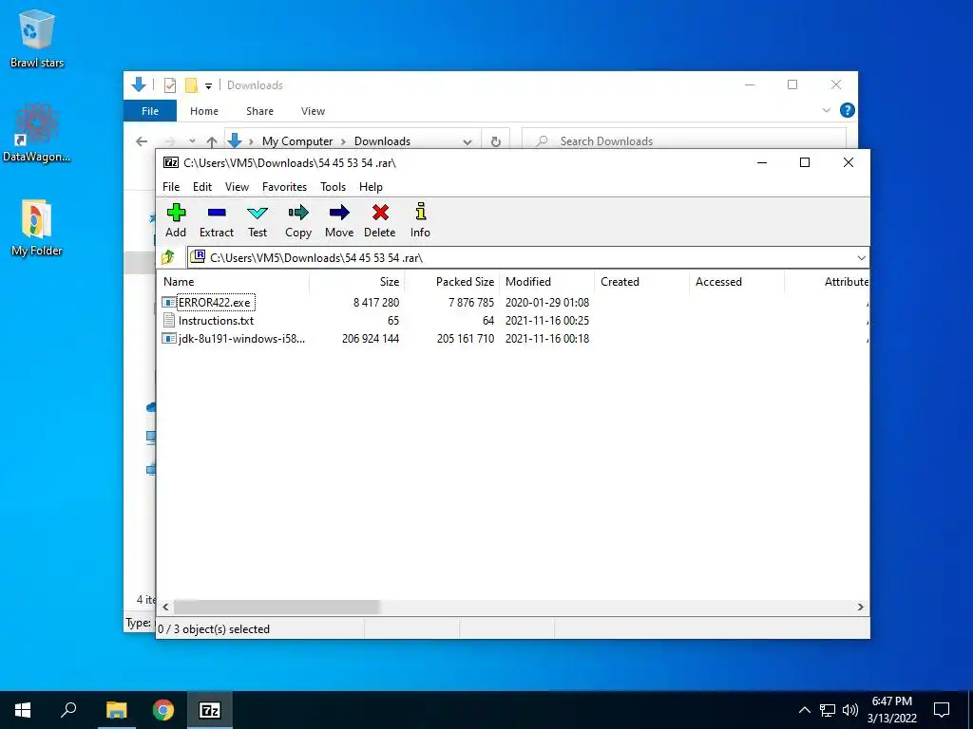
Task: Select the ERROR422.exe file icon
Action: [x=169, y=303]
